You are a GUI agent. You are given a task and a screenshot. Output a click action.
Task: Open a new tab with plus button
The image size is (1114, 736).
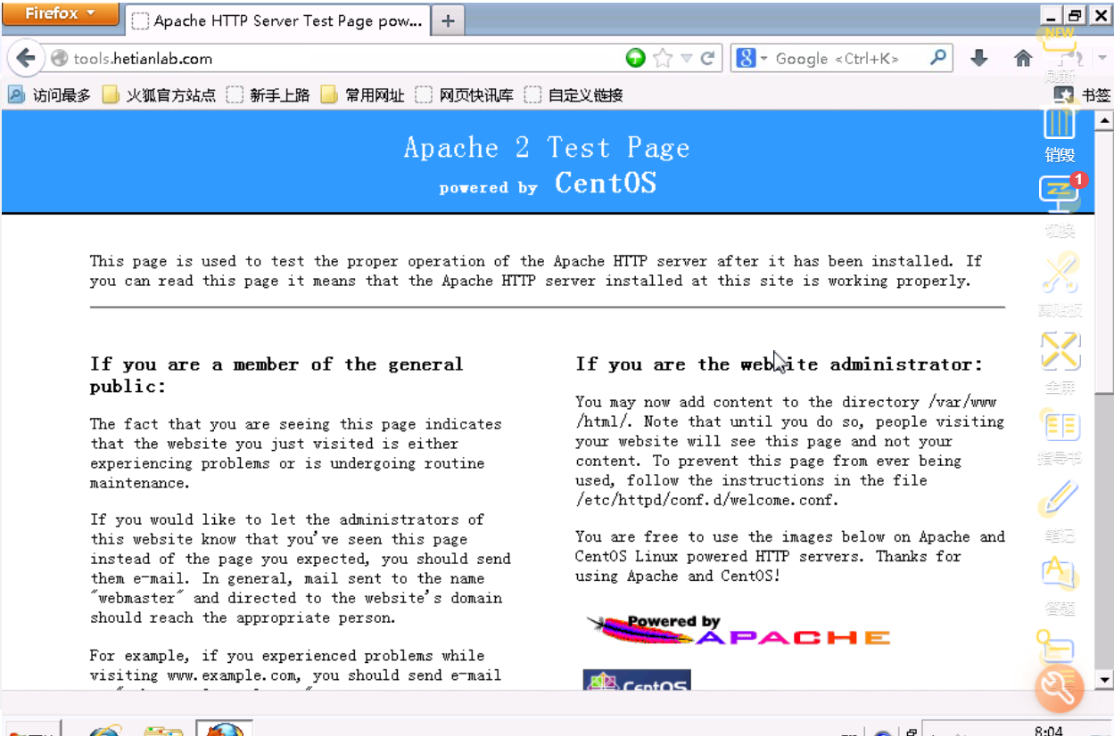click(448, 21)
